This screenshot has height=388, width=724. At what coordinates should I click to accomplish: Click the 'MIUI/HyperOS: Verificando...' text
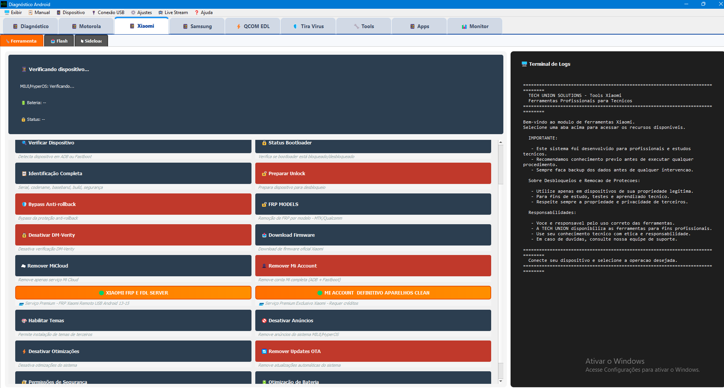(x=47, y=87)
